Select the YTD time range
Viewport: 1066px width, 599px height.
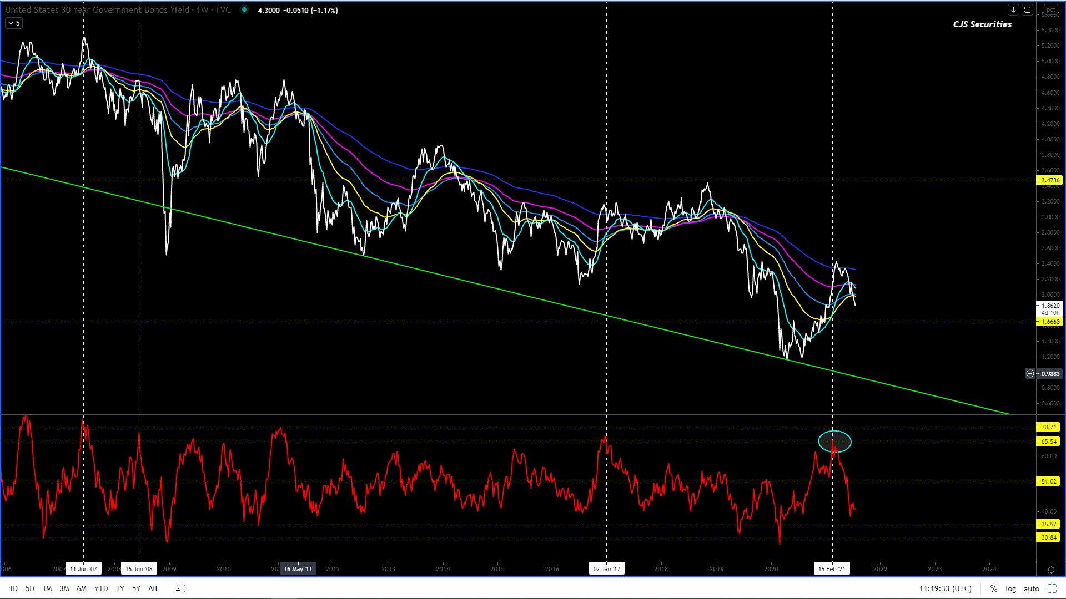click(100, 588)
